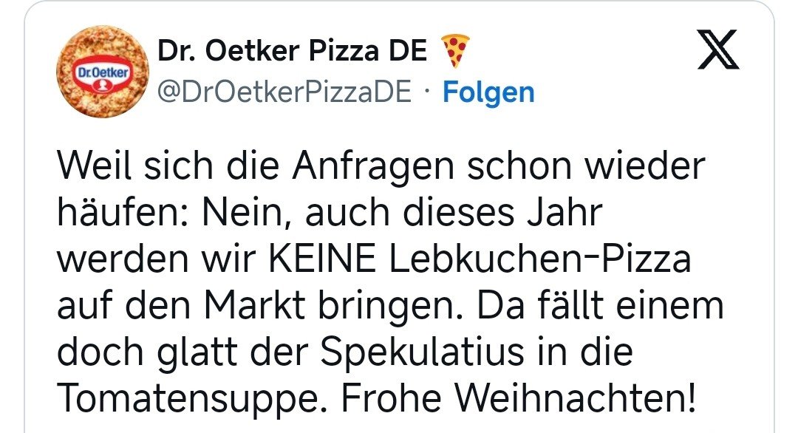Follow the account via the Folgen button
This screenshot has width=798, height=433.
coord(488,92)
